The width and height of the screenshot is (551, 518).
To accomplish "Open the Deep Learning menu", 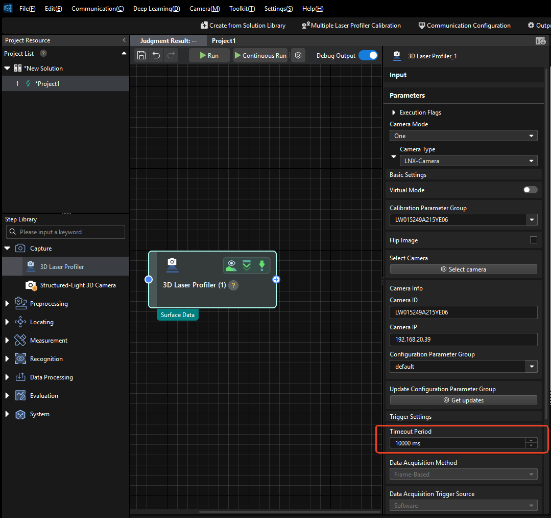I will 156,9.
